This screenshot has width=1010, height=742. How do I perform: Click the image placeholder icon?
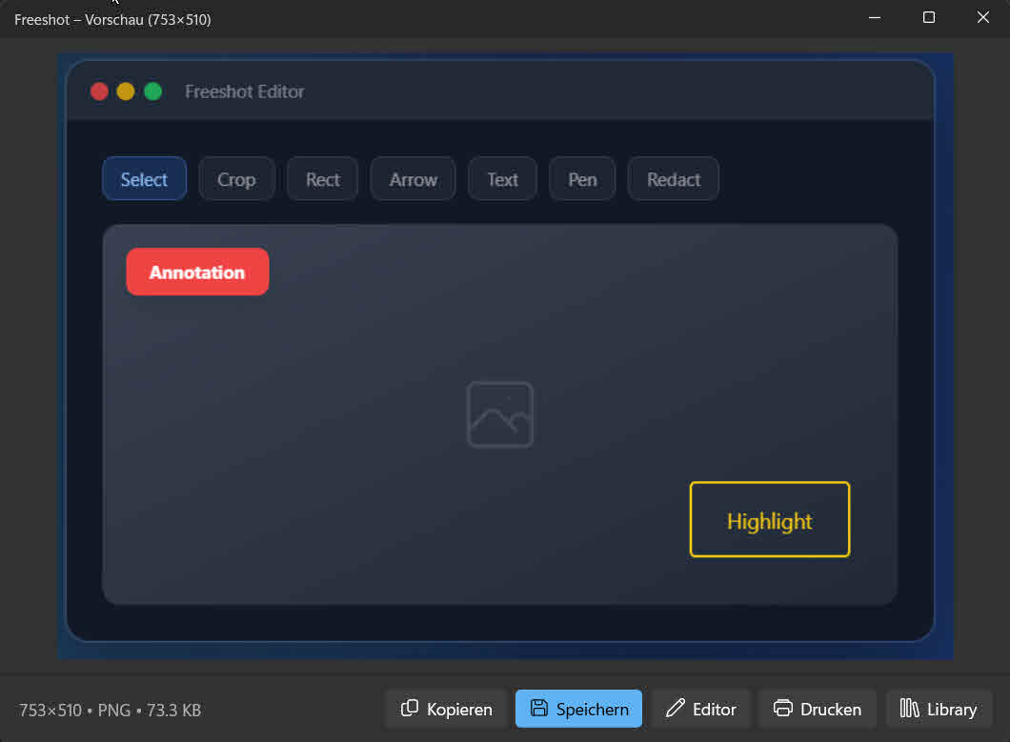[x=500, y=414]
